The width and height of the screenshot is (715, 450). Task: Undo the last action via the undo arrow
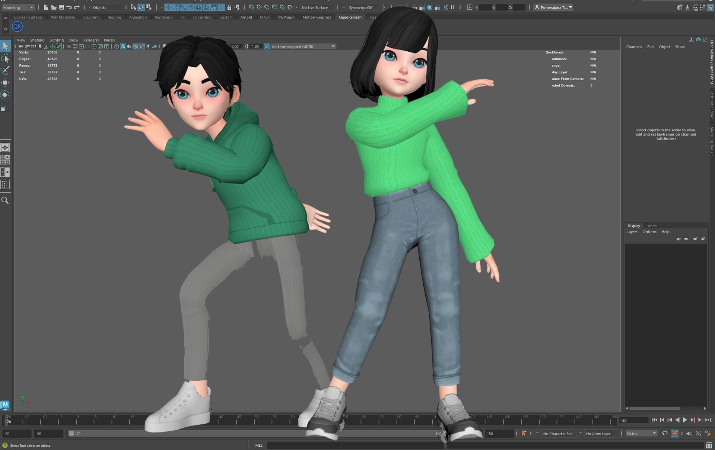pyautogui.click(x=69, y=7)
